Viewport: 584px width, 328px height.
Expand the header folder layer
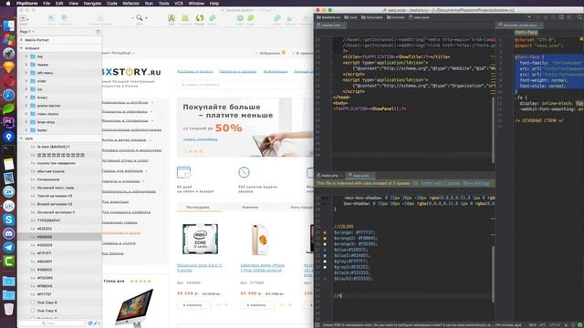tap(26, 65)
